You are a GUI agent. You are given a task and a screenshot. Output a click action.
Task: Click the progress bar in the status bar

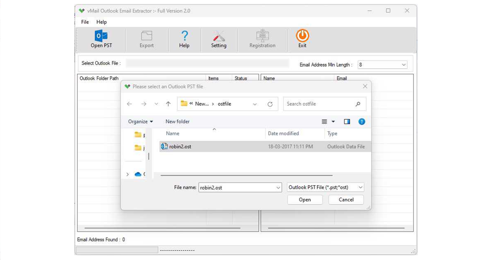tap(117, 250)
